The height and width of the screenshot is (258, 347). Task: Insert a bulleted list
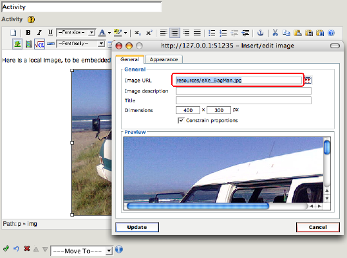212,33
